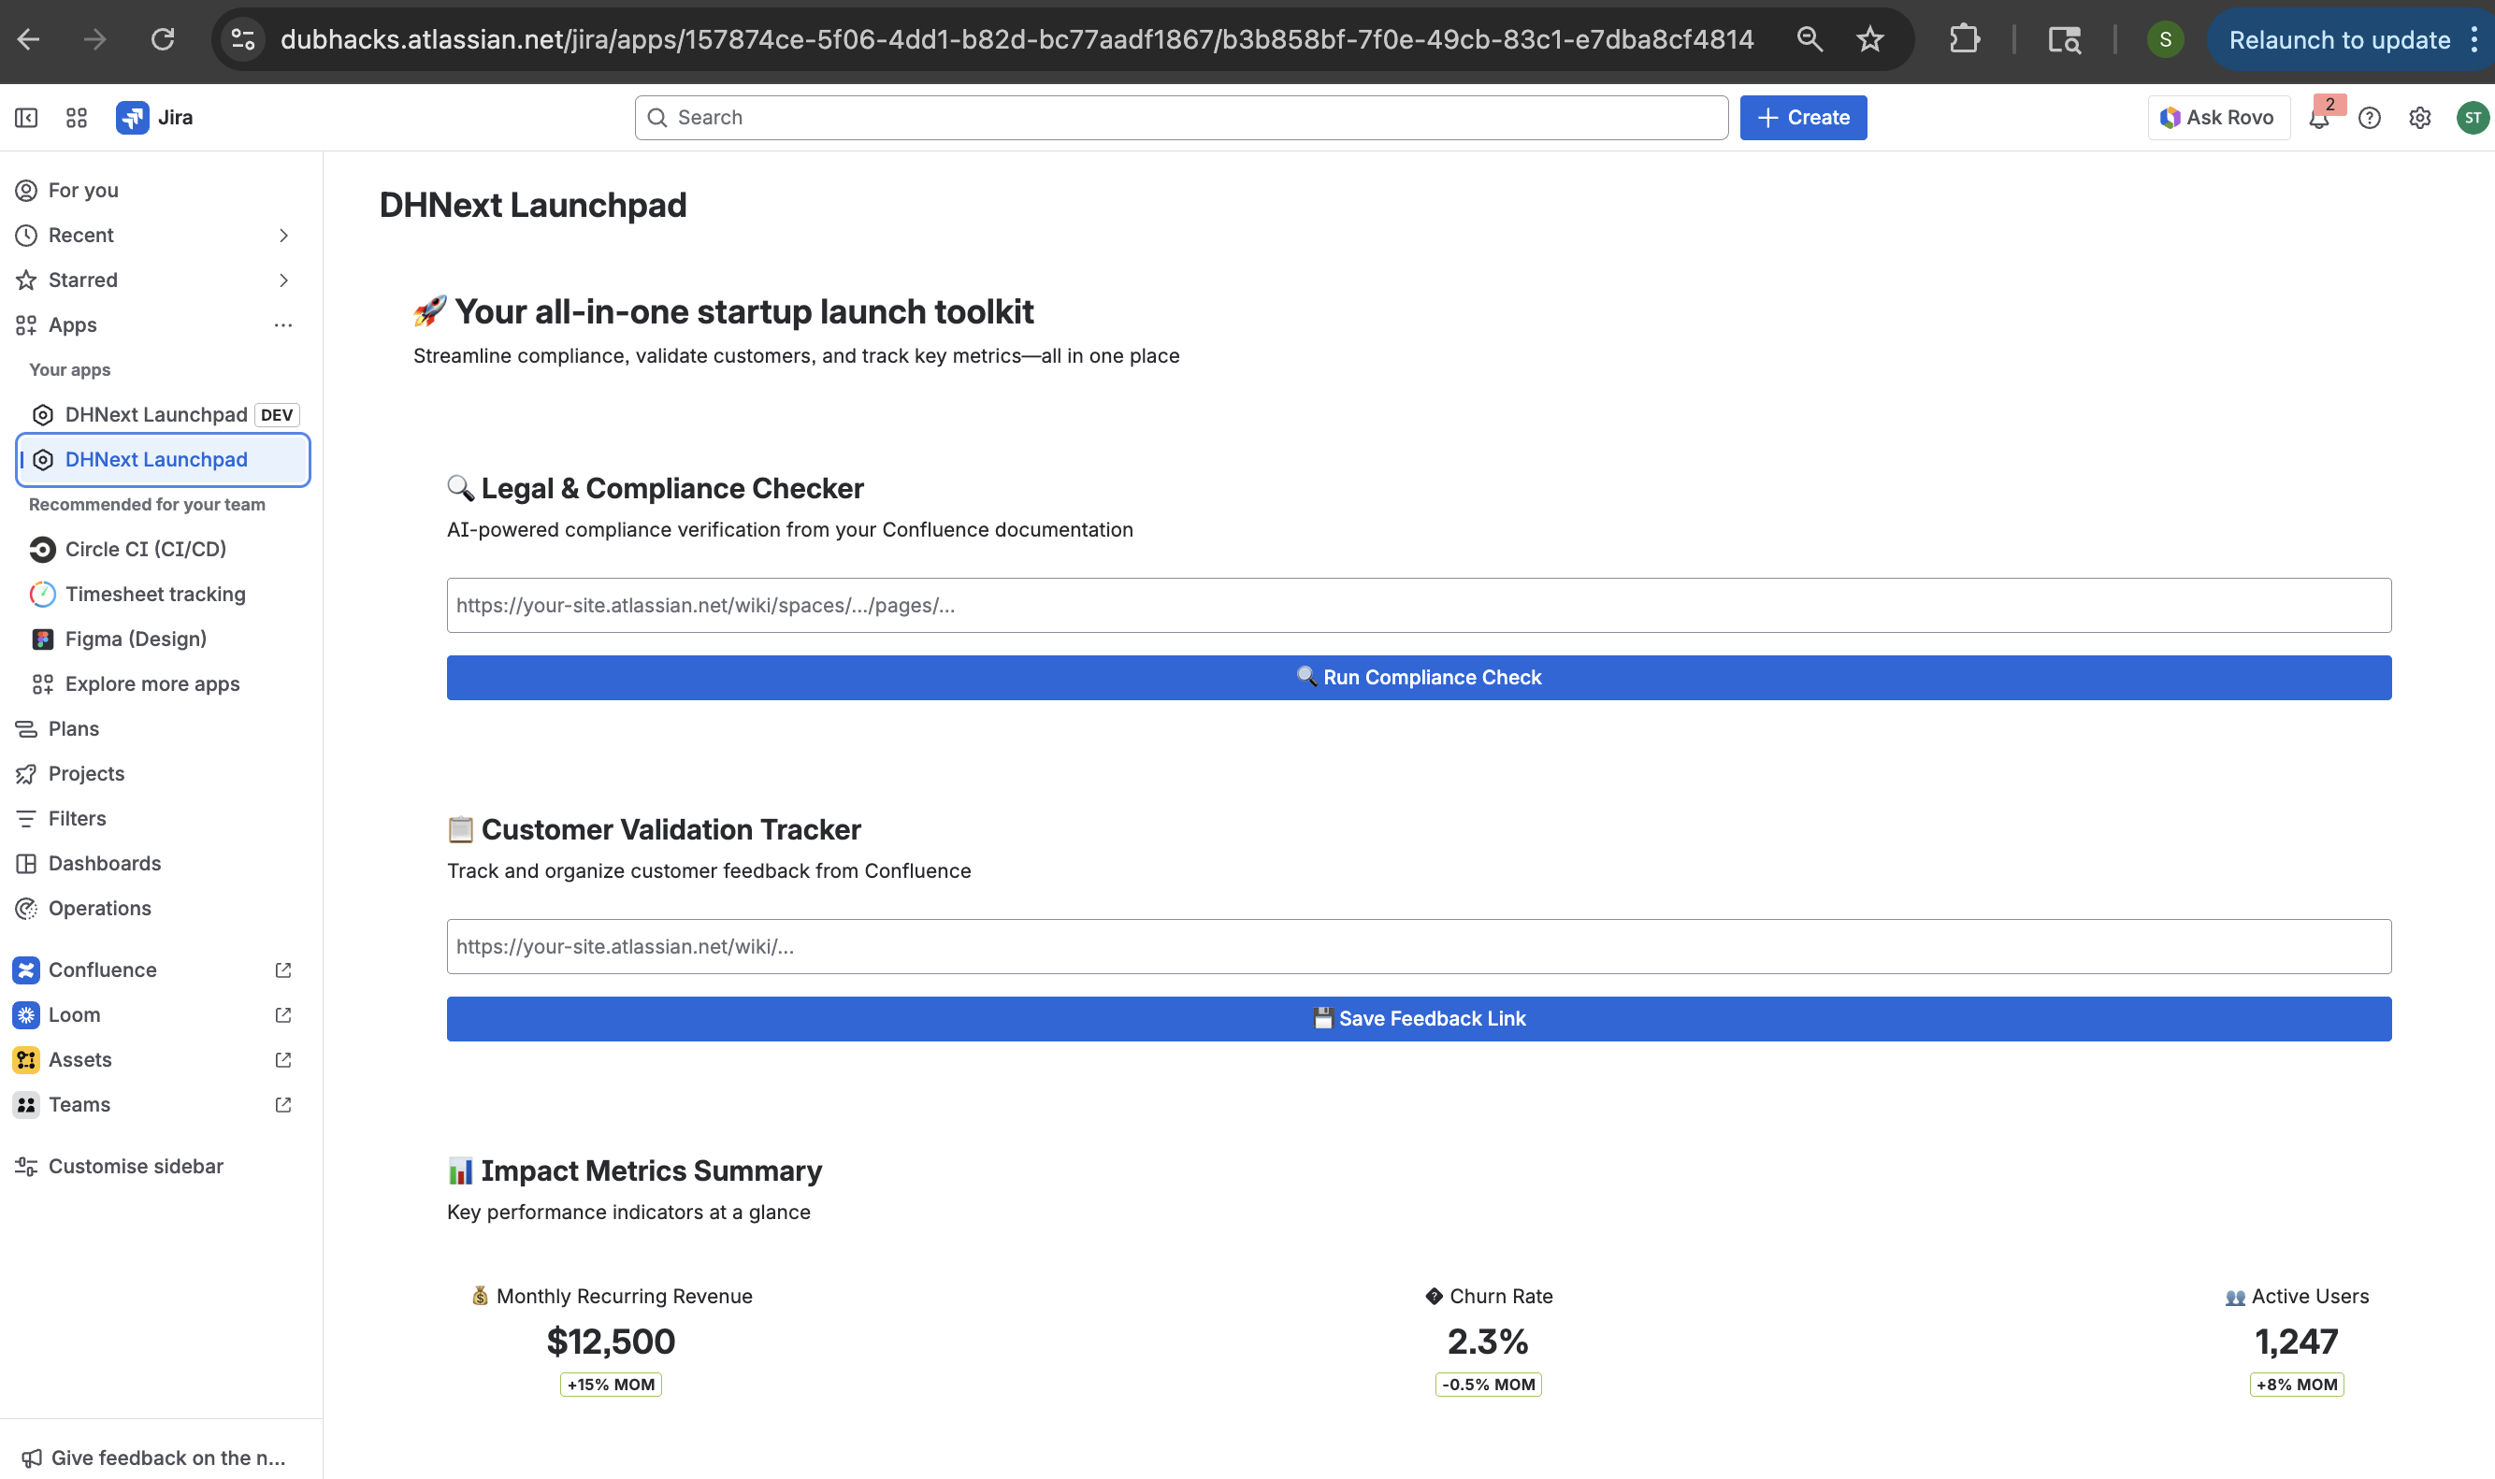Open DHNext Launchpad DEV app
The width and height of the screenshot is (2495, 1479).
156,414
